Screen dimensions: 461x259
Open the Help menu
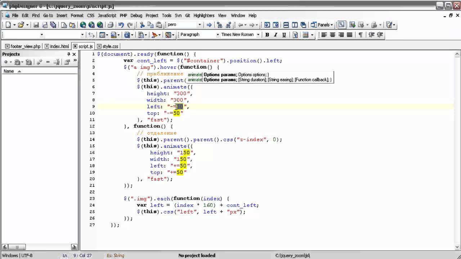(252, 15)
